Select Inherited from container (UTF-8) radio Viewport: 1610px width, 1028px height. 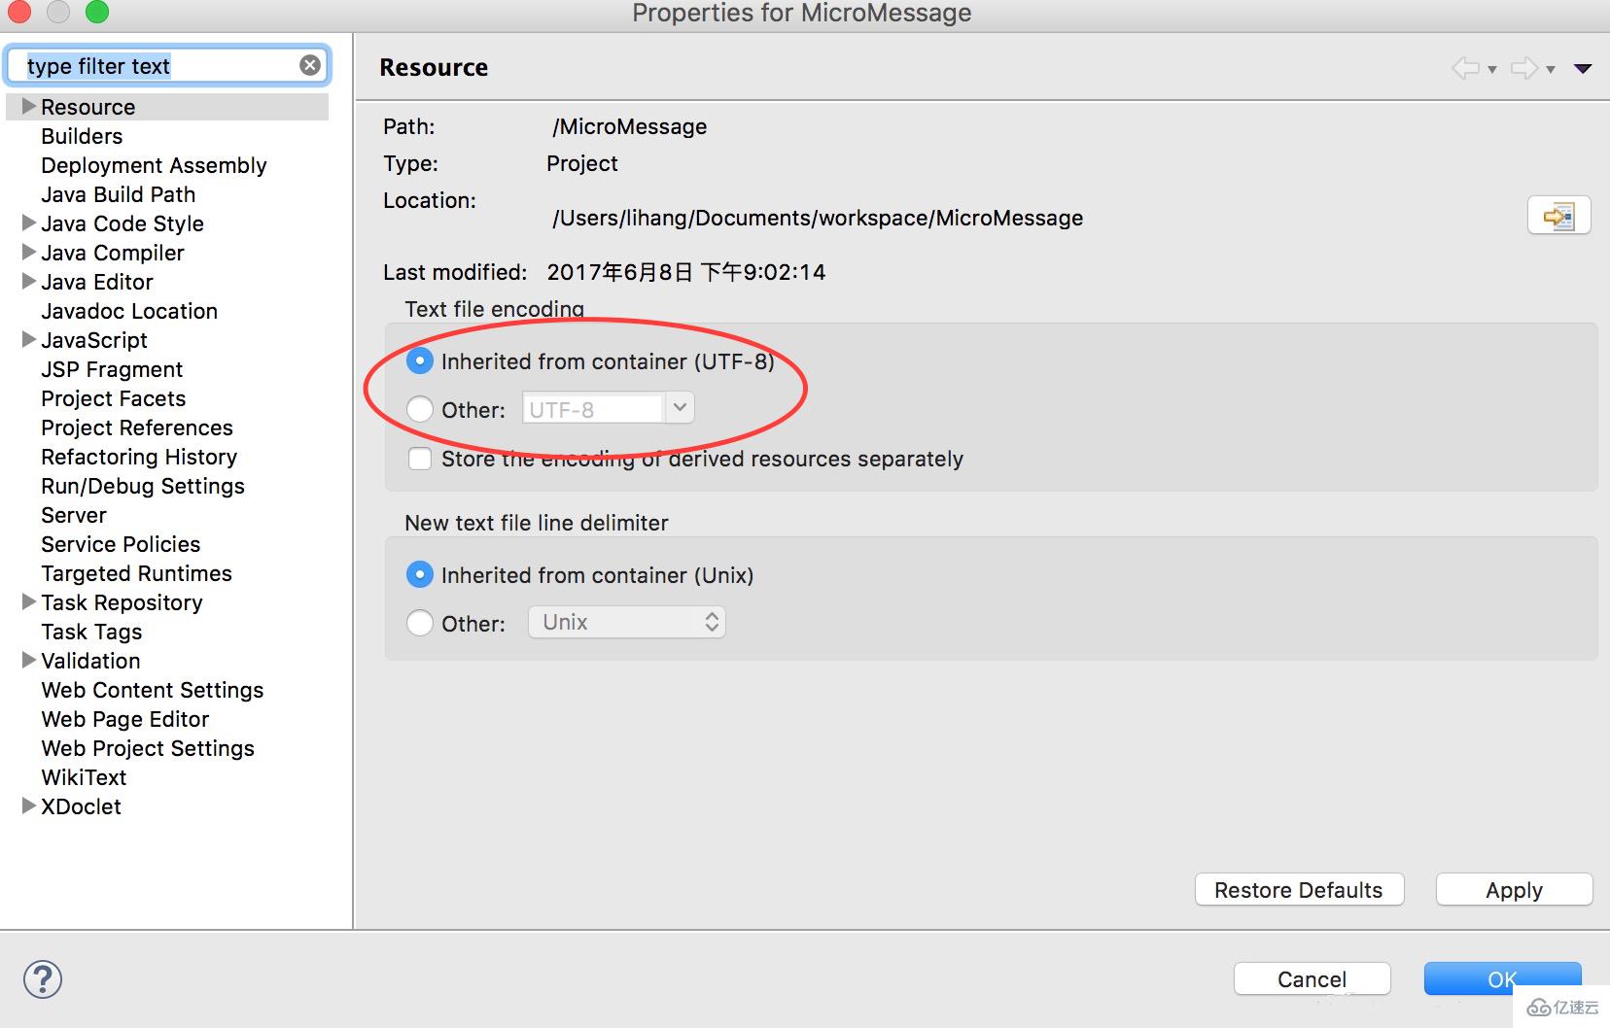click(x=419, y=361)
